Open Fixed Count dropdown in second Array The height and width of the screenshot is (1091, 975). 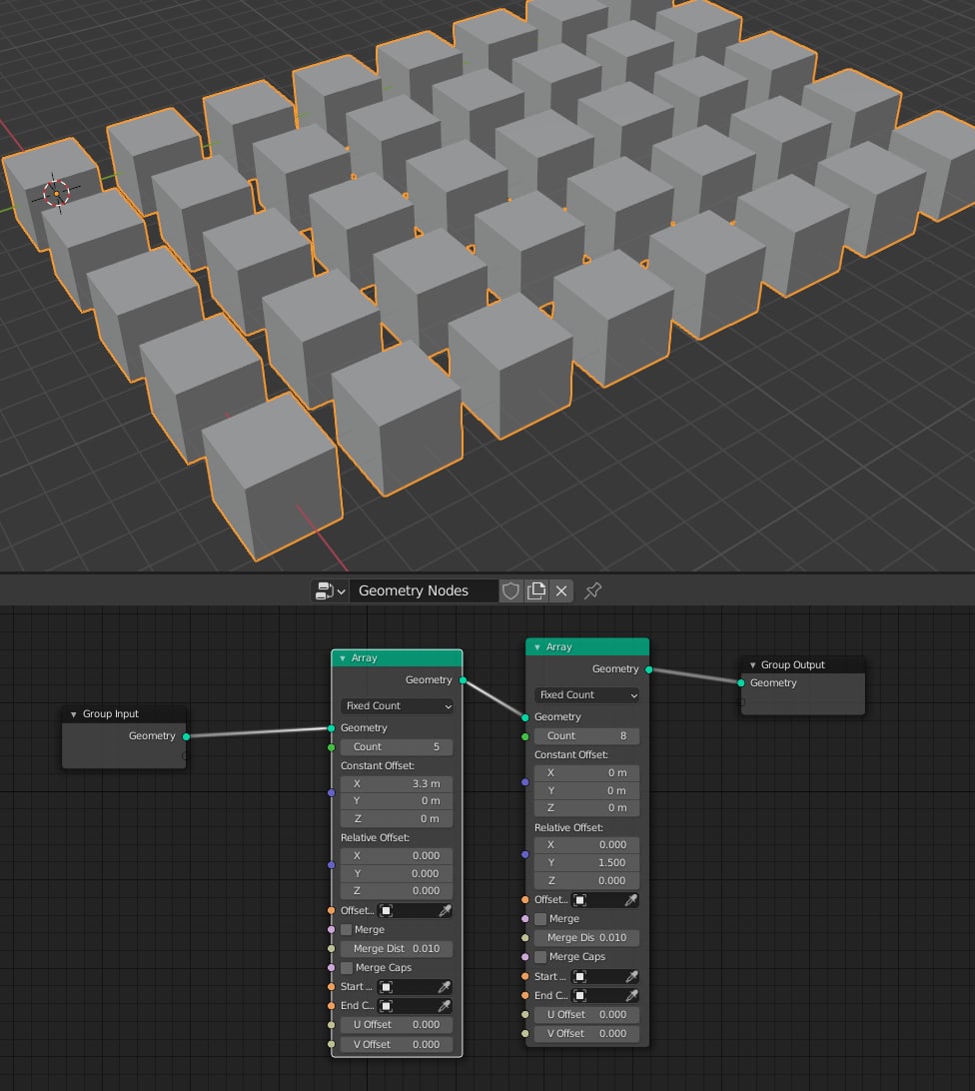coord(586,694)
